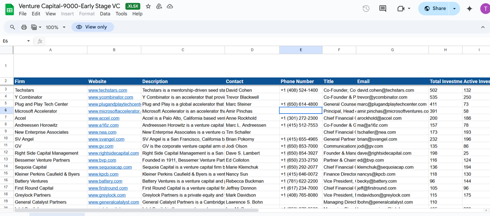Open version history clock icon
Viewport: 490px width, 216px height.
366,9
